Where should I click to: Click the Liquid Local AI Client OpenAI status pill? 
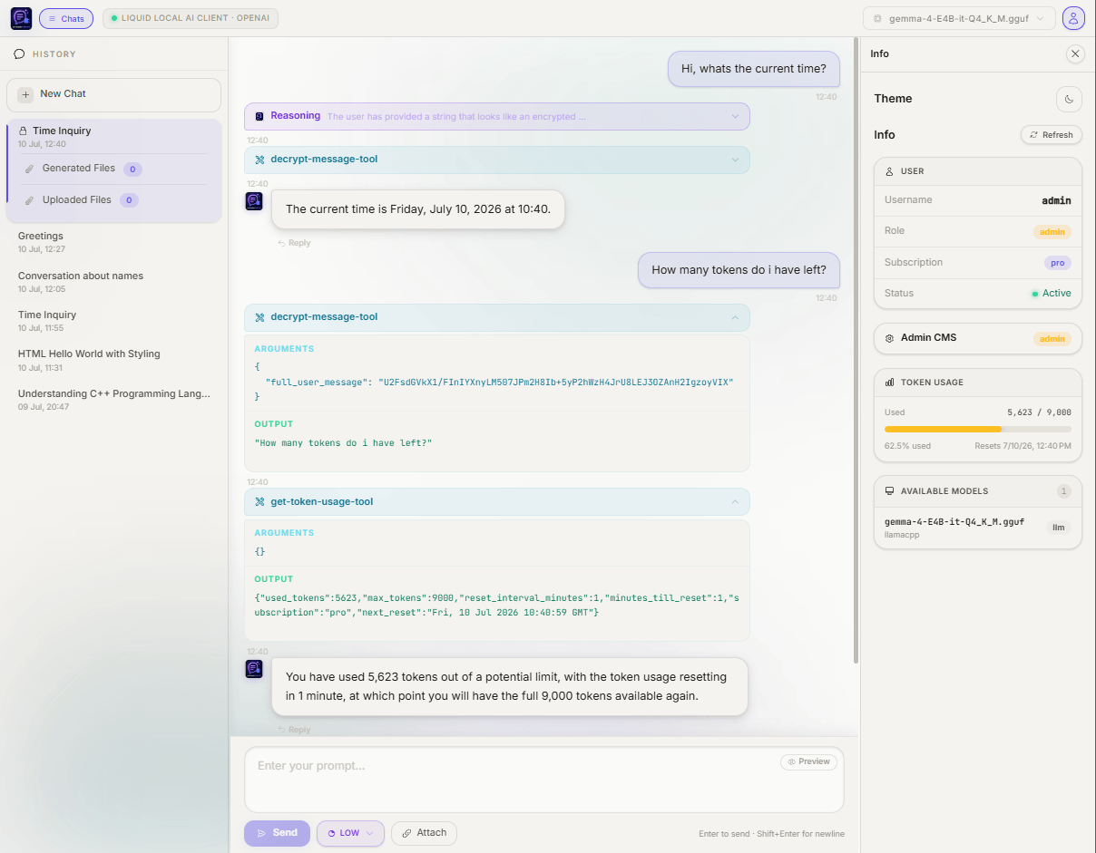pyautogui.click(x=191, y=18)
